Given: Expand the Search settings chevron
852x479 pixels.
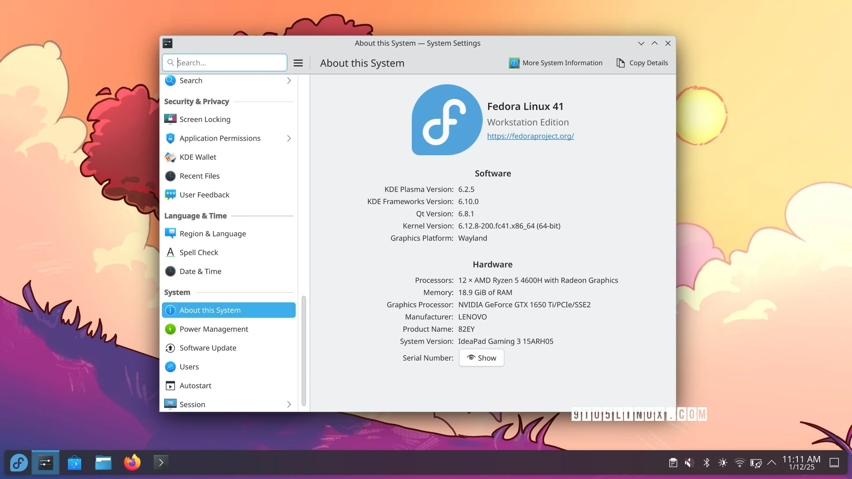Looking at the screenshot, I should point(289,81).
